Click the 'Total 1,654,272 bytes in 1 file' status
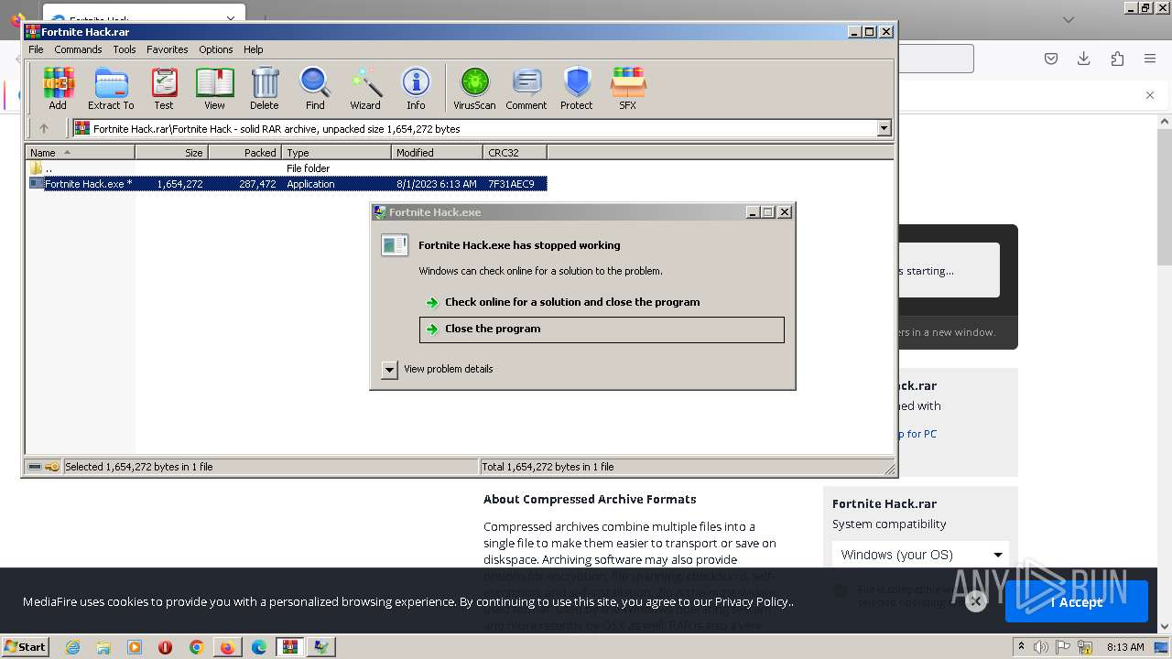This screenshot has height=659, width=1172. tap(548, 467)
